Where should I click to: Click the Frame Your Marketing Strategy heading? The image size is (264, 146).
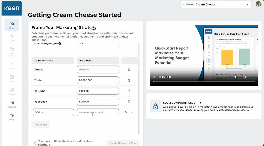tap(64, 28)
